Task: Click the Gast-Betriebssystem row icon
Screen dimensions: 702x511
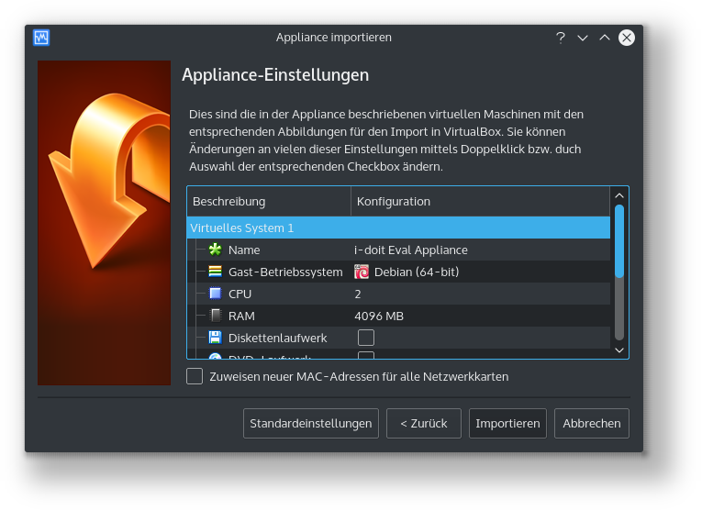Action: pyautogui.click(x=215, y=272)
